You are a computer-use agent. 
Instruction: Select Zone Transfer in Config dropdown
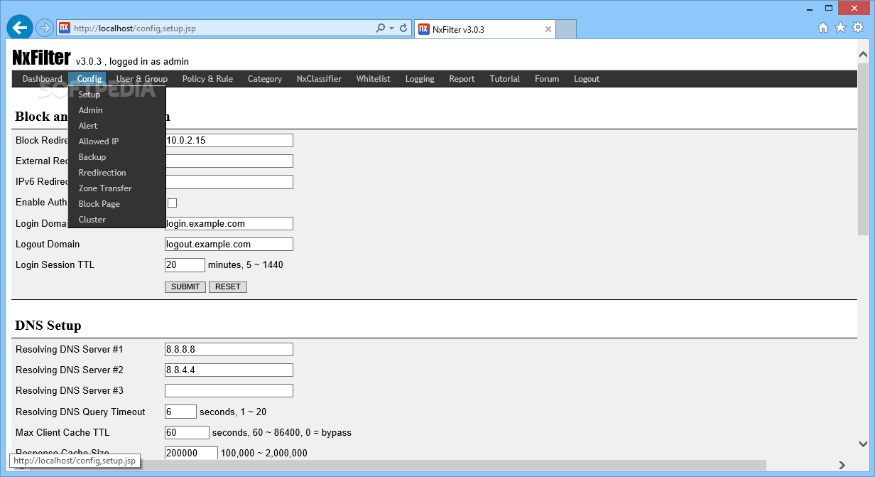pos(117,188)
